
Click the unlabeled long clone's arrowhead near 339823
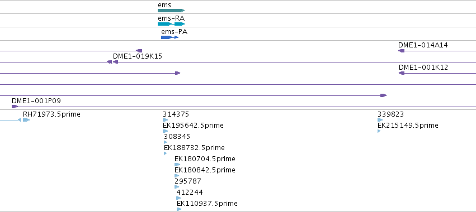tap(383, 95)
